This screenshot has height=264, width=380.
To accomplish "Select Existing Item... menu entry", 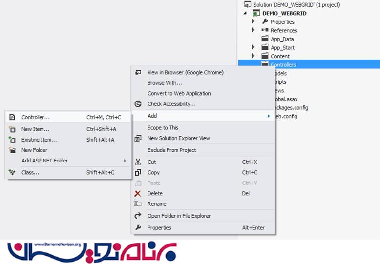I will 68,140.
